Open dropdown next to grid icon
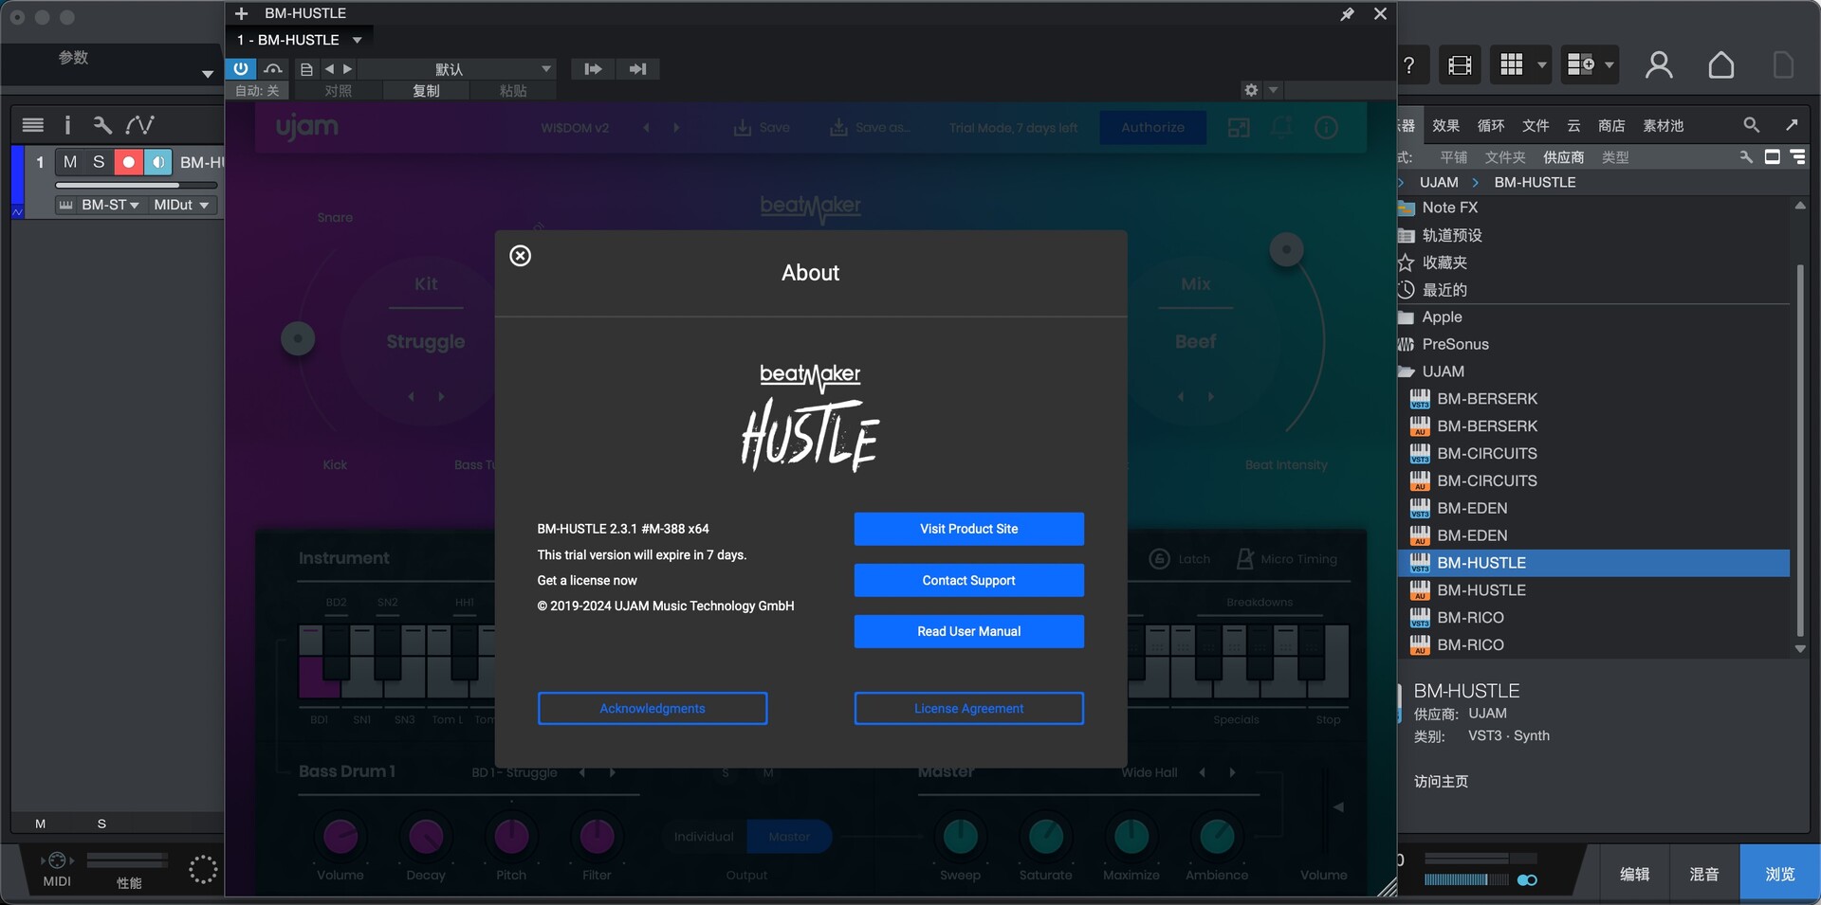The image size is (1821, 905). (1542, 65)
